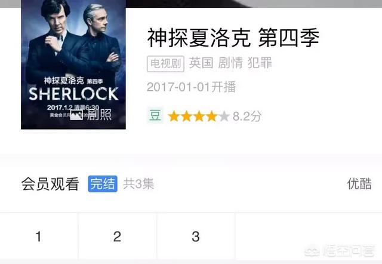Play episode 1
382x264 pixels.
[38, 237]
